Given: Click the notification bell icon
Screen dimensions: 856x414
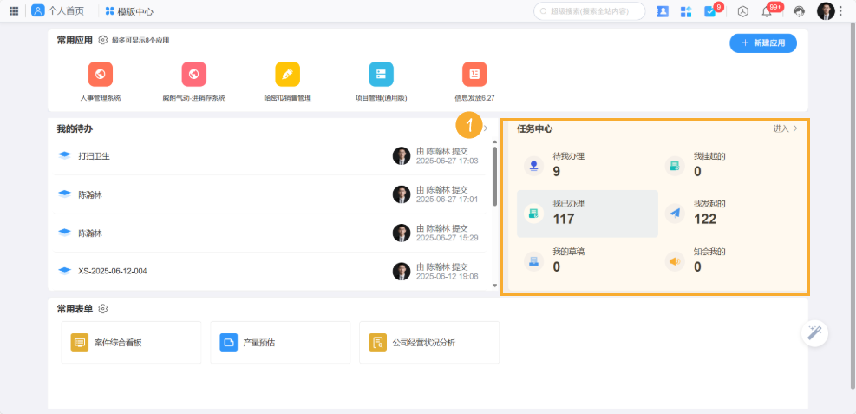Looking at the screenshot, I should point(767,11).
